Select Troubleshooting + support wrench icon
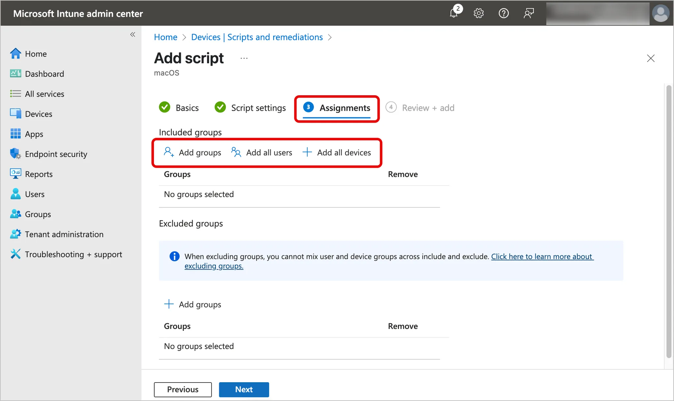Viewport: 674px width, 401px height. click(x=15, y=254)
